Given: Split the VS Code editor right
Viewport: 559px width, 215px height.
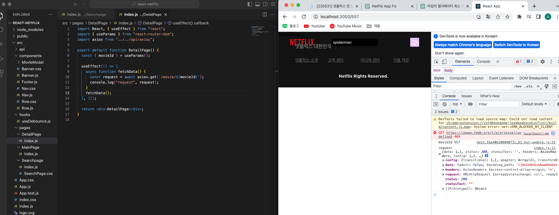Looking at the screenshot, I should click(265, 14).
